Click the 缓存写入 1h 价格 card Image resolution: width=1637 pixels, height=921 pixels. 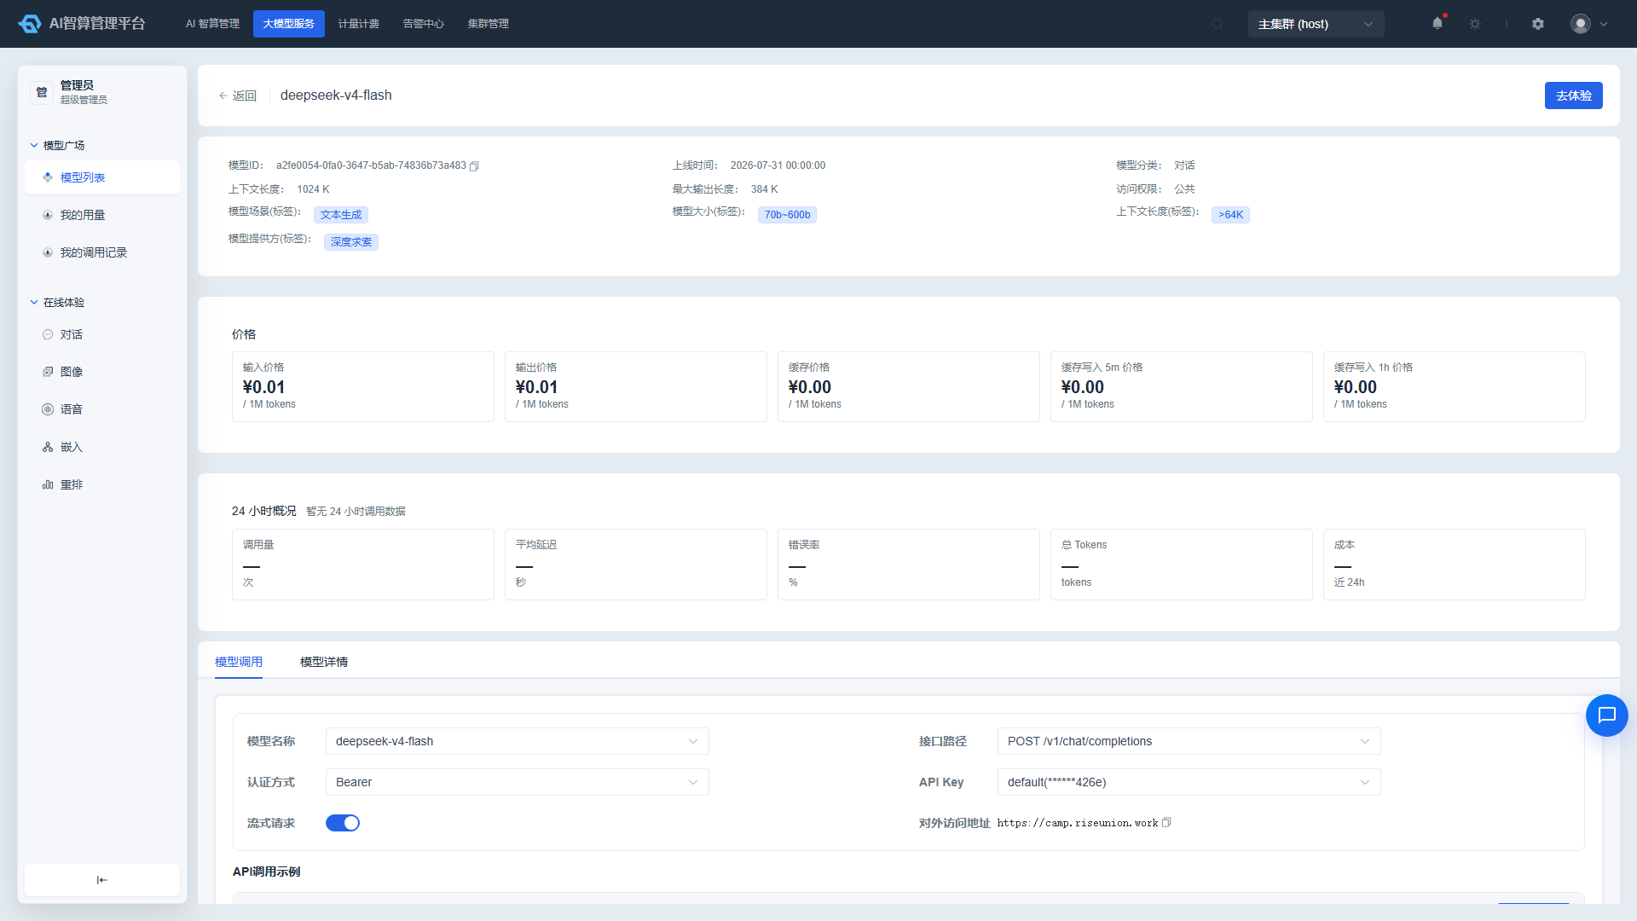[1455, 386]
